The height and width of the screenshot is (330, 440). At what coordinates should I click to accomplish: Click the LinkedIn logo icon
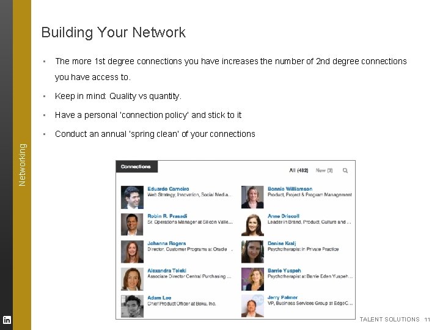(7, 320)
